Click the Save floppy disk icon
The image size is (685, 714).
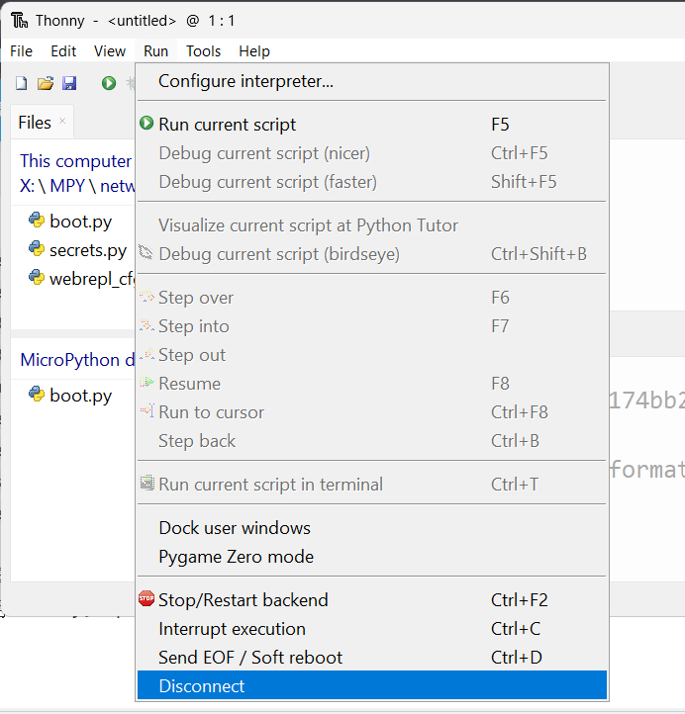point(69,83)
